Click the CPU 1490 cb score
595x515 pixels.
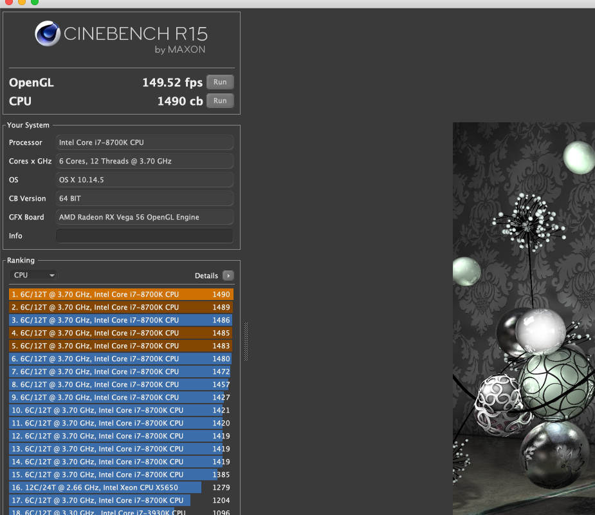point(180,101)
